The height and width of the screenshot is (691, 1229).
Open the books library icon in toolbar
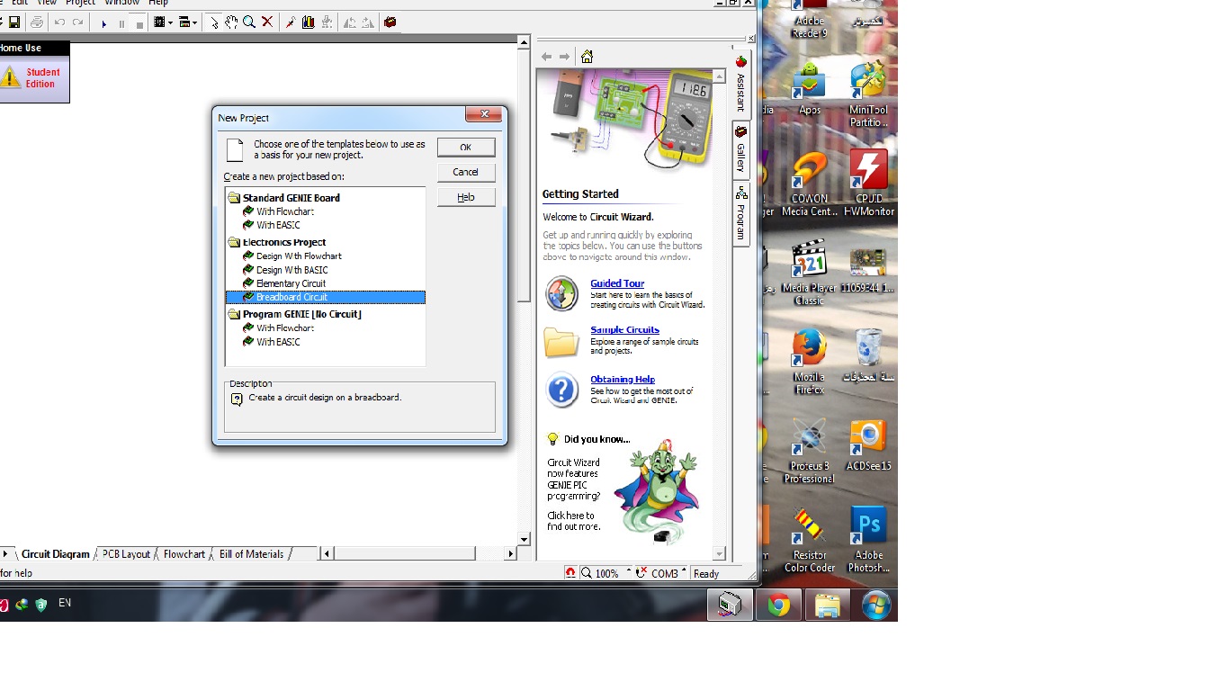tap(309, 22)
